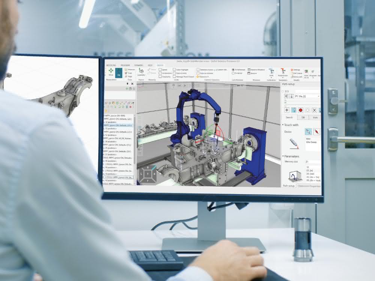This screenshot has height=281, width=375.
Task: Add a point with the plus button
Action: tap(287, 110)
